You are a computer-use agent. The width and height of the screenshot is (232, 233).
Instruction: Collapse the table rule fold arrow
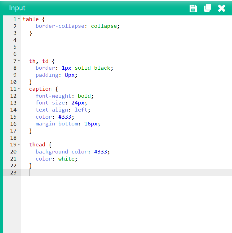coord(19,19)
